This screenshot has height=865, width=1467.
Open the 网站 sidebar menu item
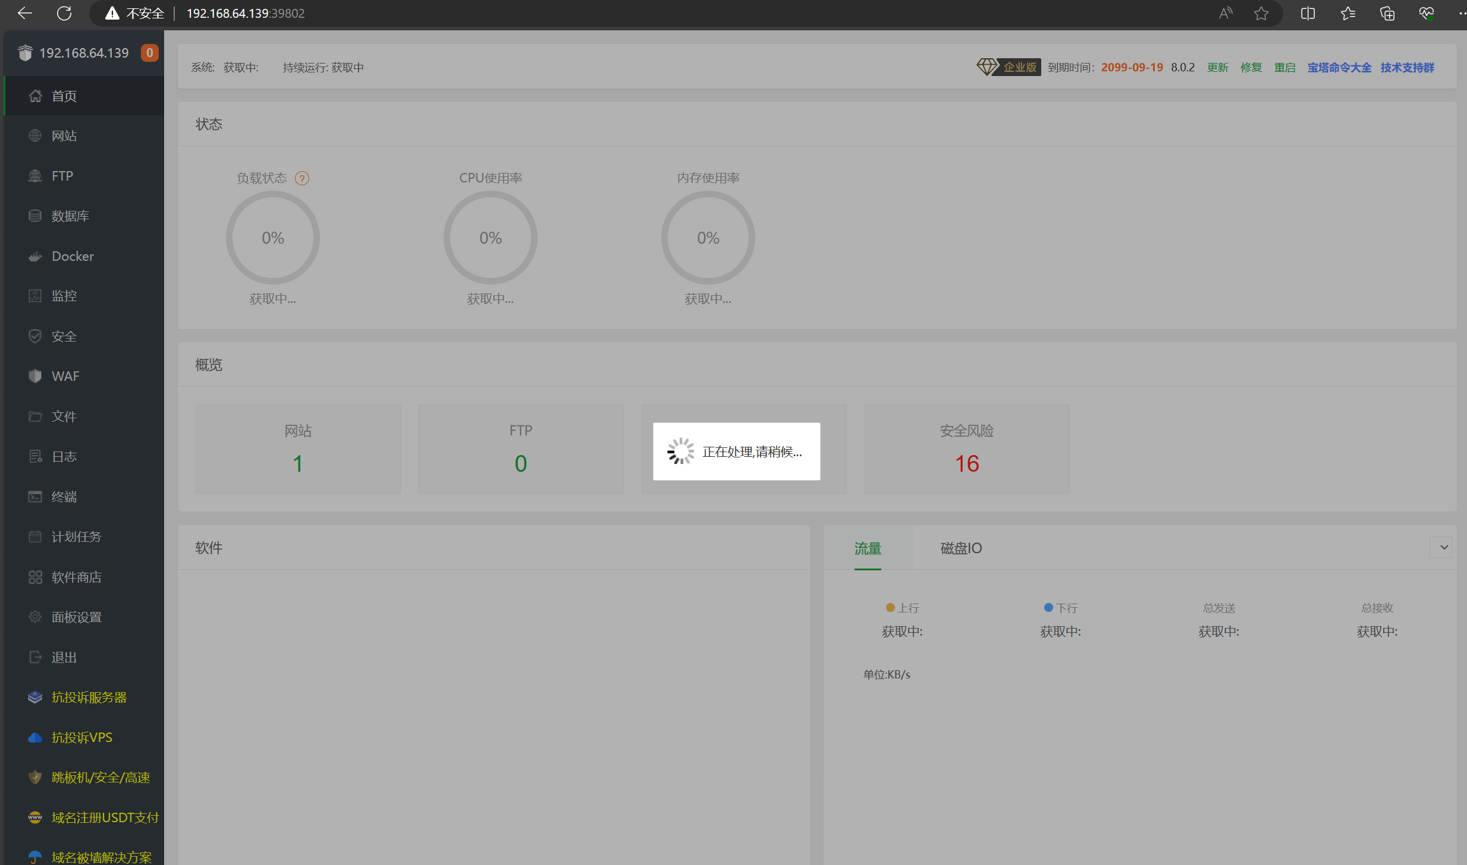(x=64, y=136)
